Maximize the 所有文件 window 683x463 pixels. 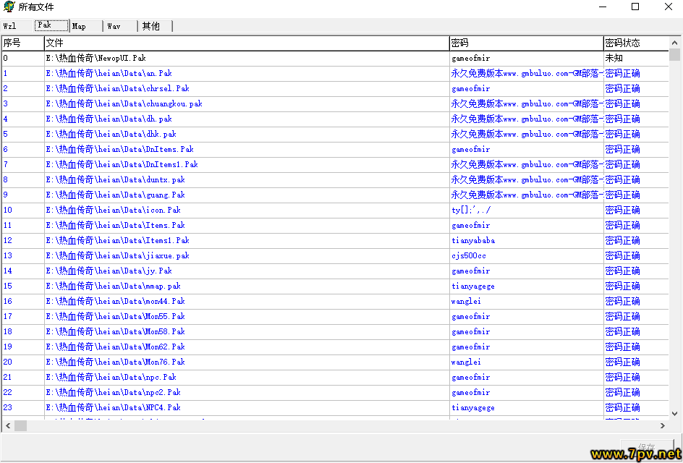(635, 7)
